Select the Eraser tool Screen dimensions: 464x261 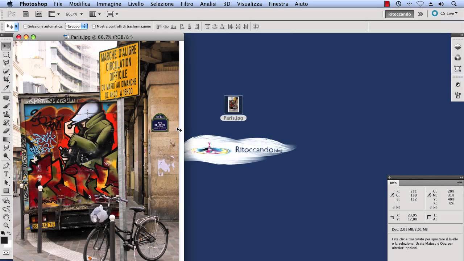point(6,131)
